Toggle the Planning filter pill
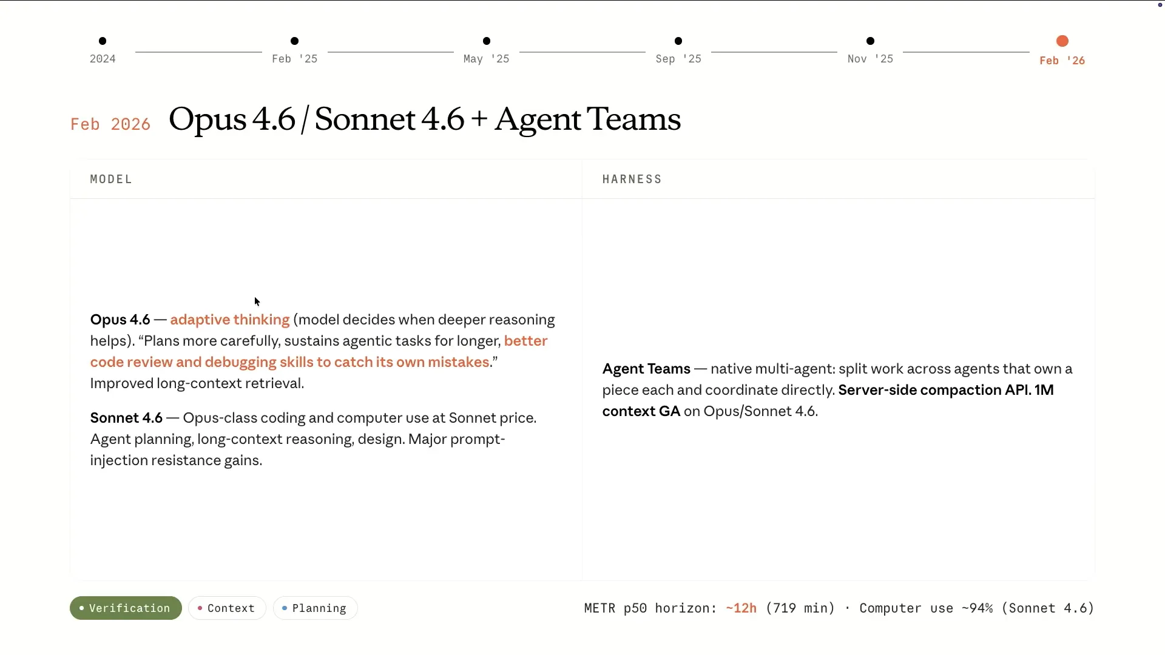The height and width of the screenshot is (655, 1165). point(315,608)
